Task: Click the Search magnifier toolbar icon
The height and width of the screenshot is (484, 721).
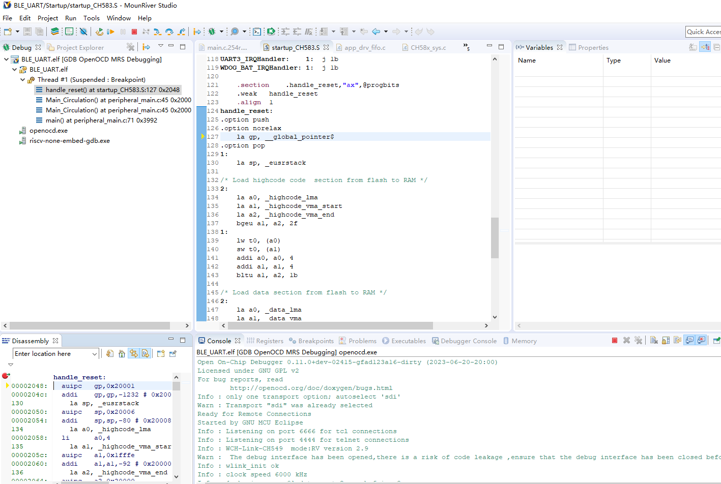Action: pos(235,32)
